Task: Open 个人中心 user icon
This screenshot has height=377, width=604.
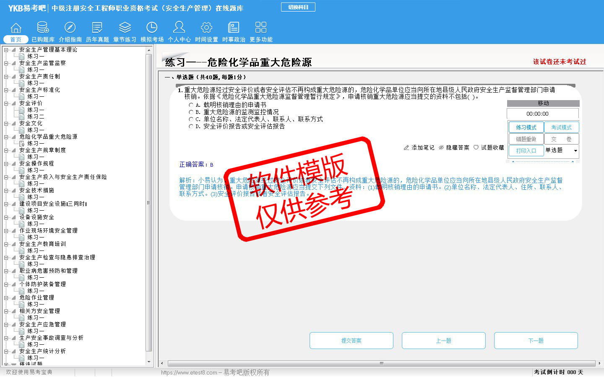Action: pyautogui.click(x=179, y=28)
